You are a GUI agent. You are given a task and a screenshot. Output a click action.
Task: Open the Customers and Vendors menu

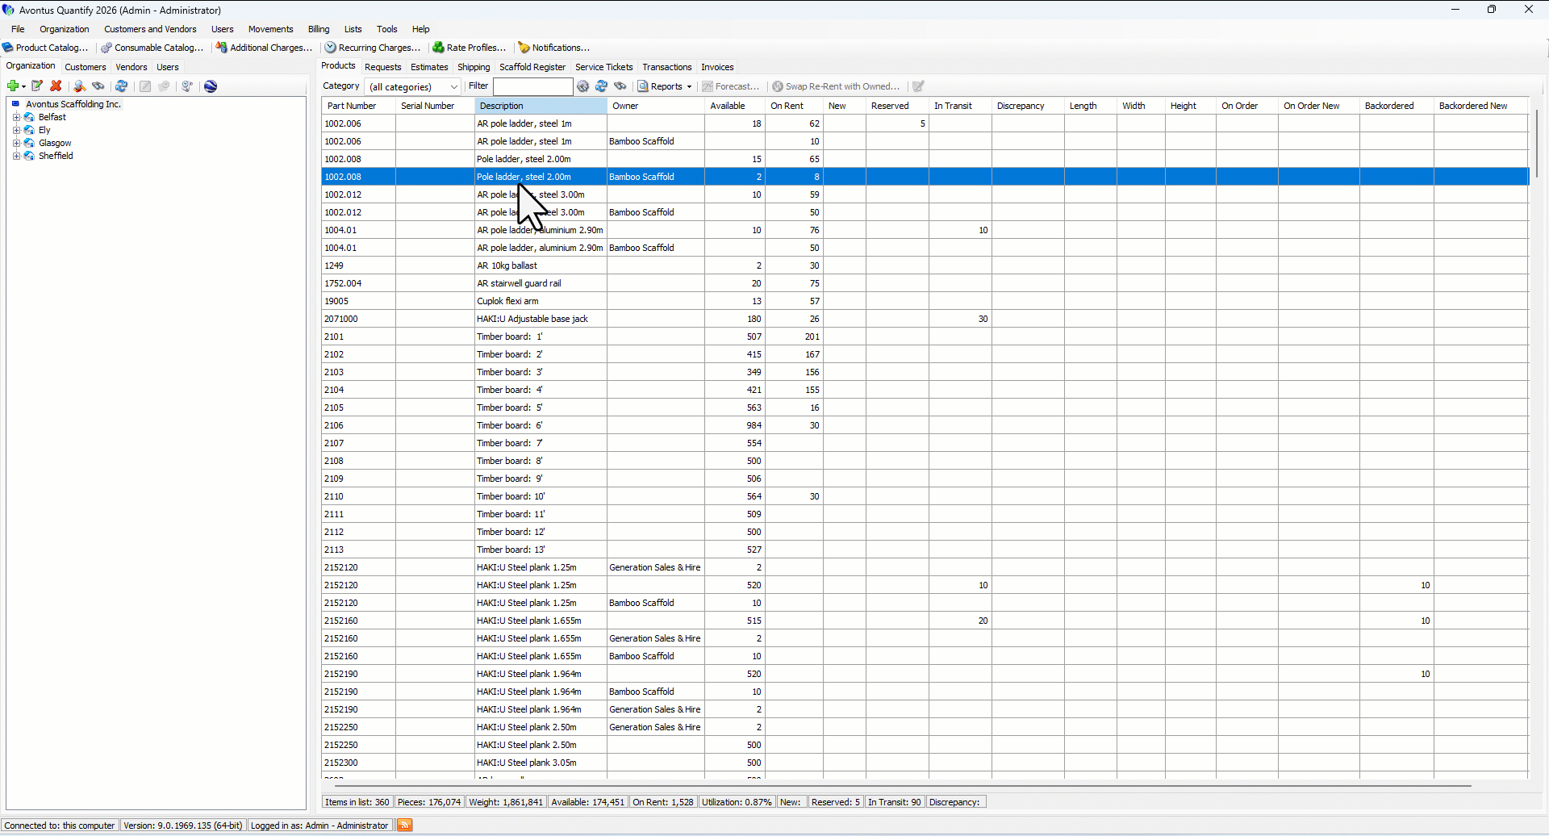coord(150,29)
